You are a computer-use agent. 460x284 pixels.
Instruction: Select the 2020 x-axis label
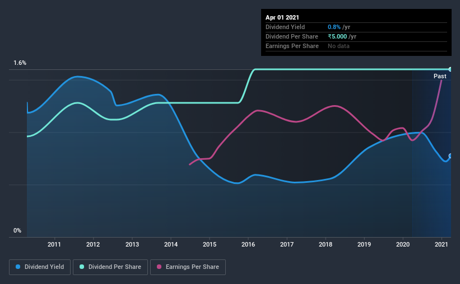click(x=403, y=244)
